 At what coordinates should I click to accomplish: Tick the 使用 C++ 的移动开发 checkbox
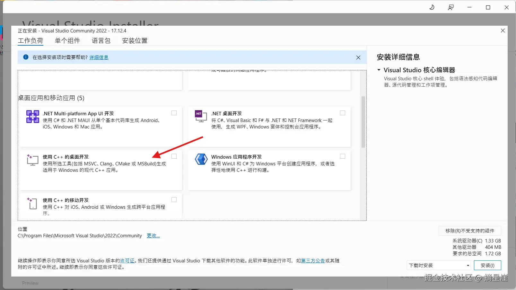[x=174, y=200]
